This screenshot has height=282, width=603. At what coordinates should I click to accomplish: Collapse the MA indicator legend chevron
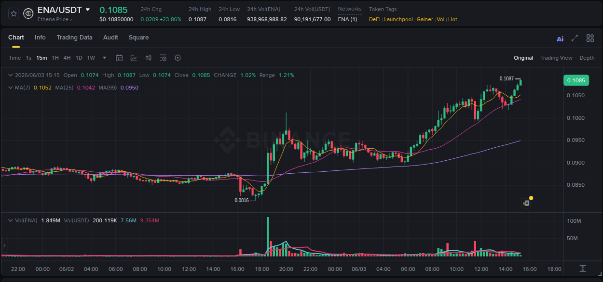click(10, 88)
